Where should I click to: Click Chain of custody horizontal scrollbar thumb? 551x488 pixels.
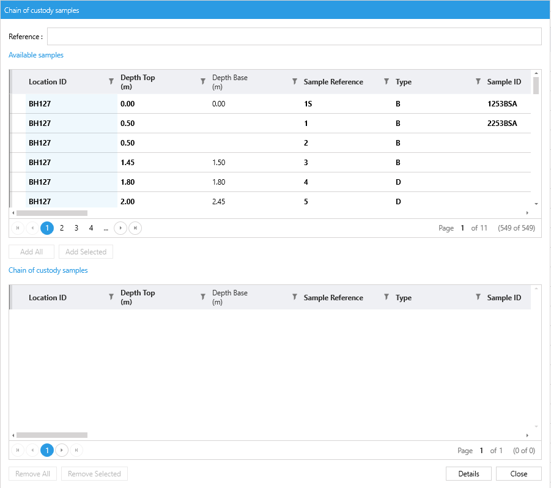point(52,435)
